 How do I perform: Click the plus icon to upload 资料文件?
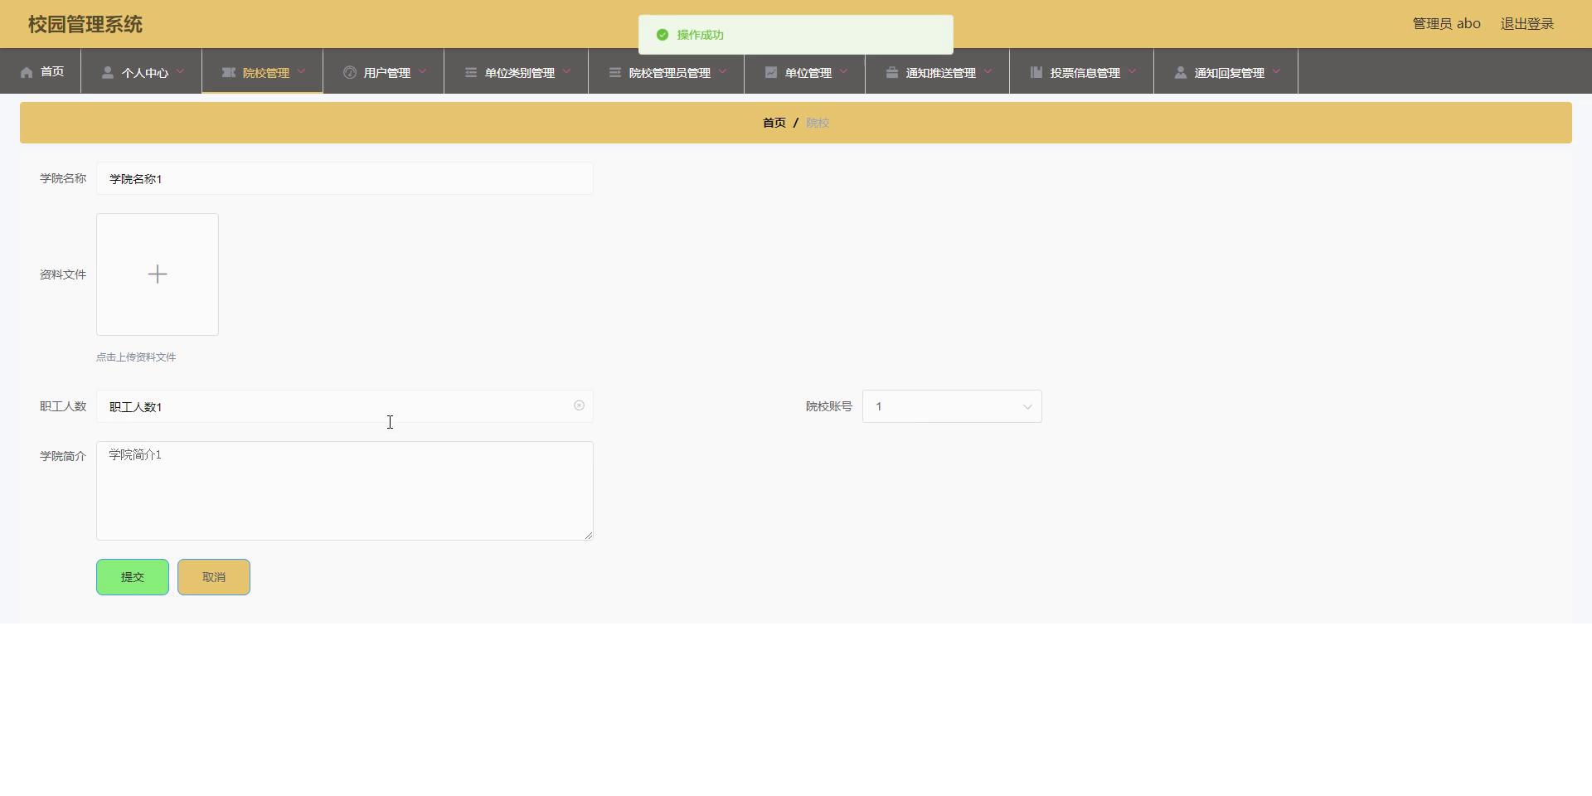[158, 274]
